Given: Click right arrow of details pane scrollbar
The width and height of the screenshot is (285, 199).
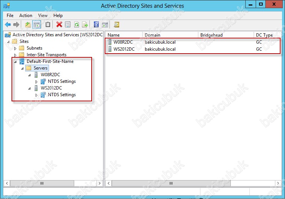Looking at the screenshot, I should [278, 183].
